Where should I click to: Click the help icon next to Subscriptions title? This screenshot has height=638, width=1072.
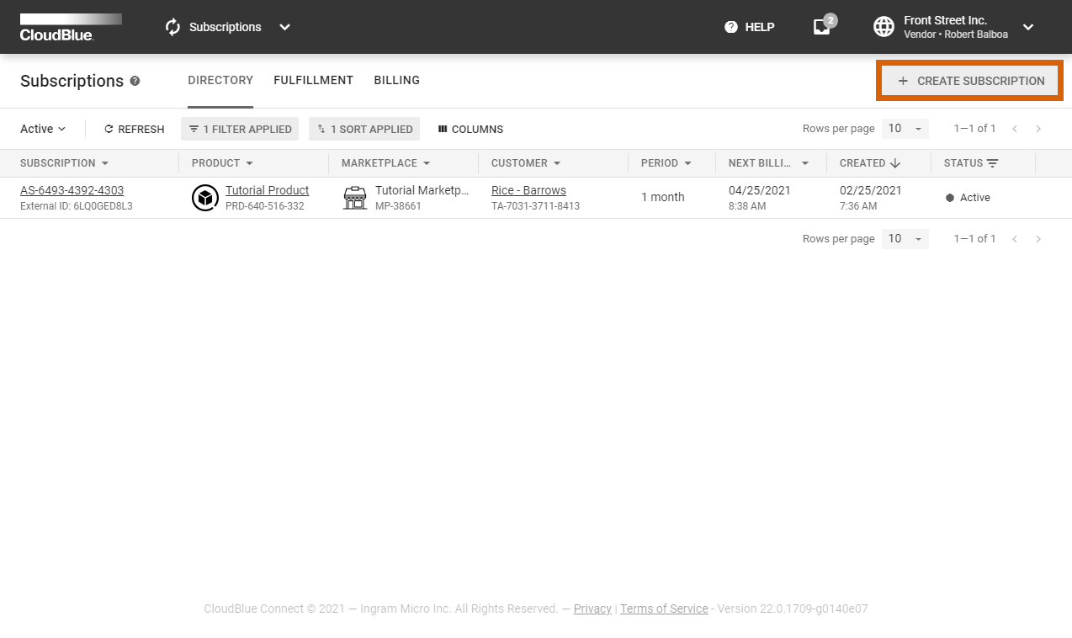[135, 81]
